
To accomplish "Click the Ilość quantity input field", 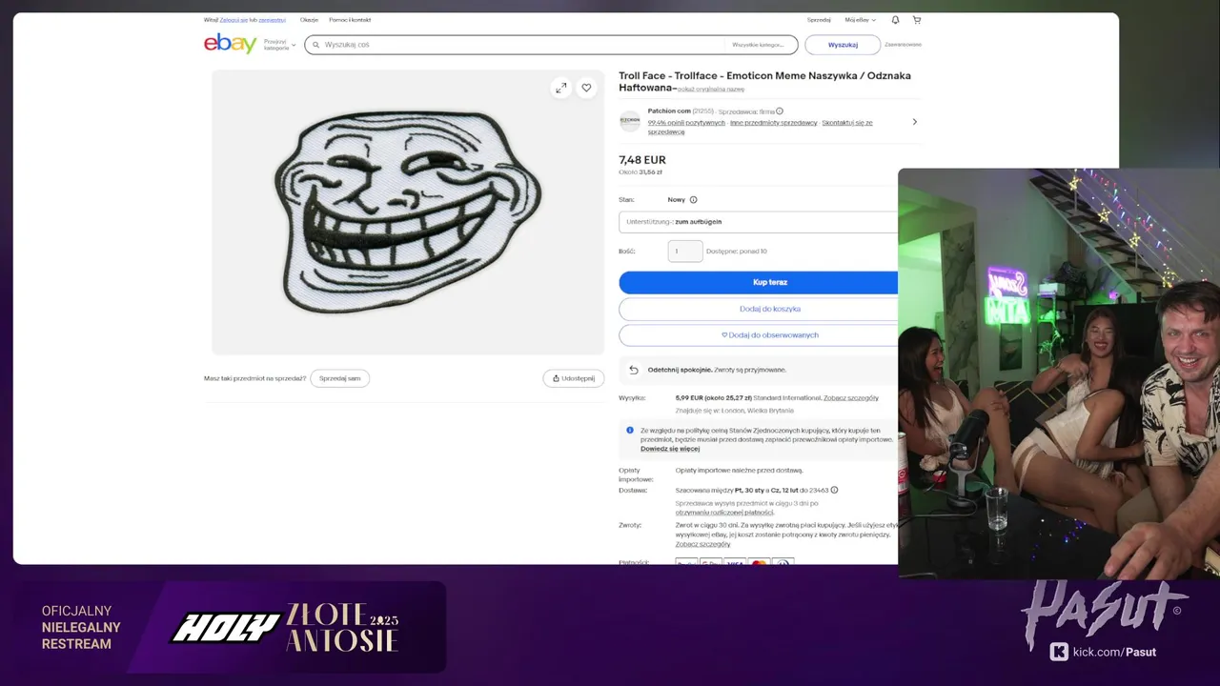I will coord(685,252).
